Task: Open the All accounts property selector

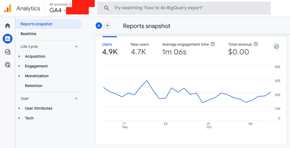Action: 60,4
